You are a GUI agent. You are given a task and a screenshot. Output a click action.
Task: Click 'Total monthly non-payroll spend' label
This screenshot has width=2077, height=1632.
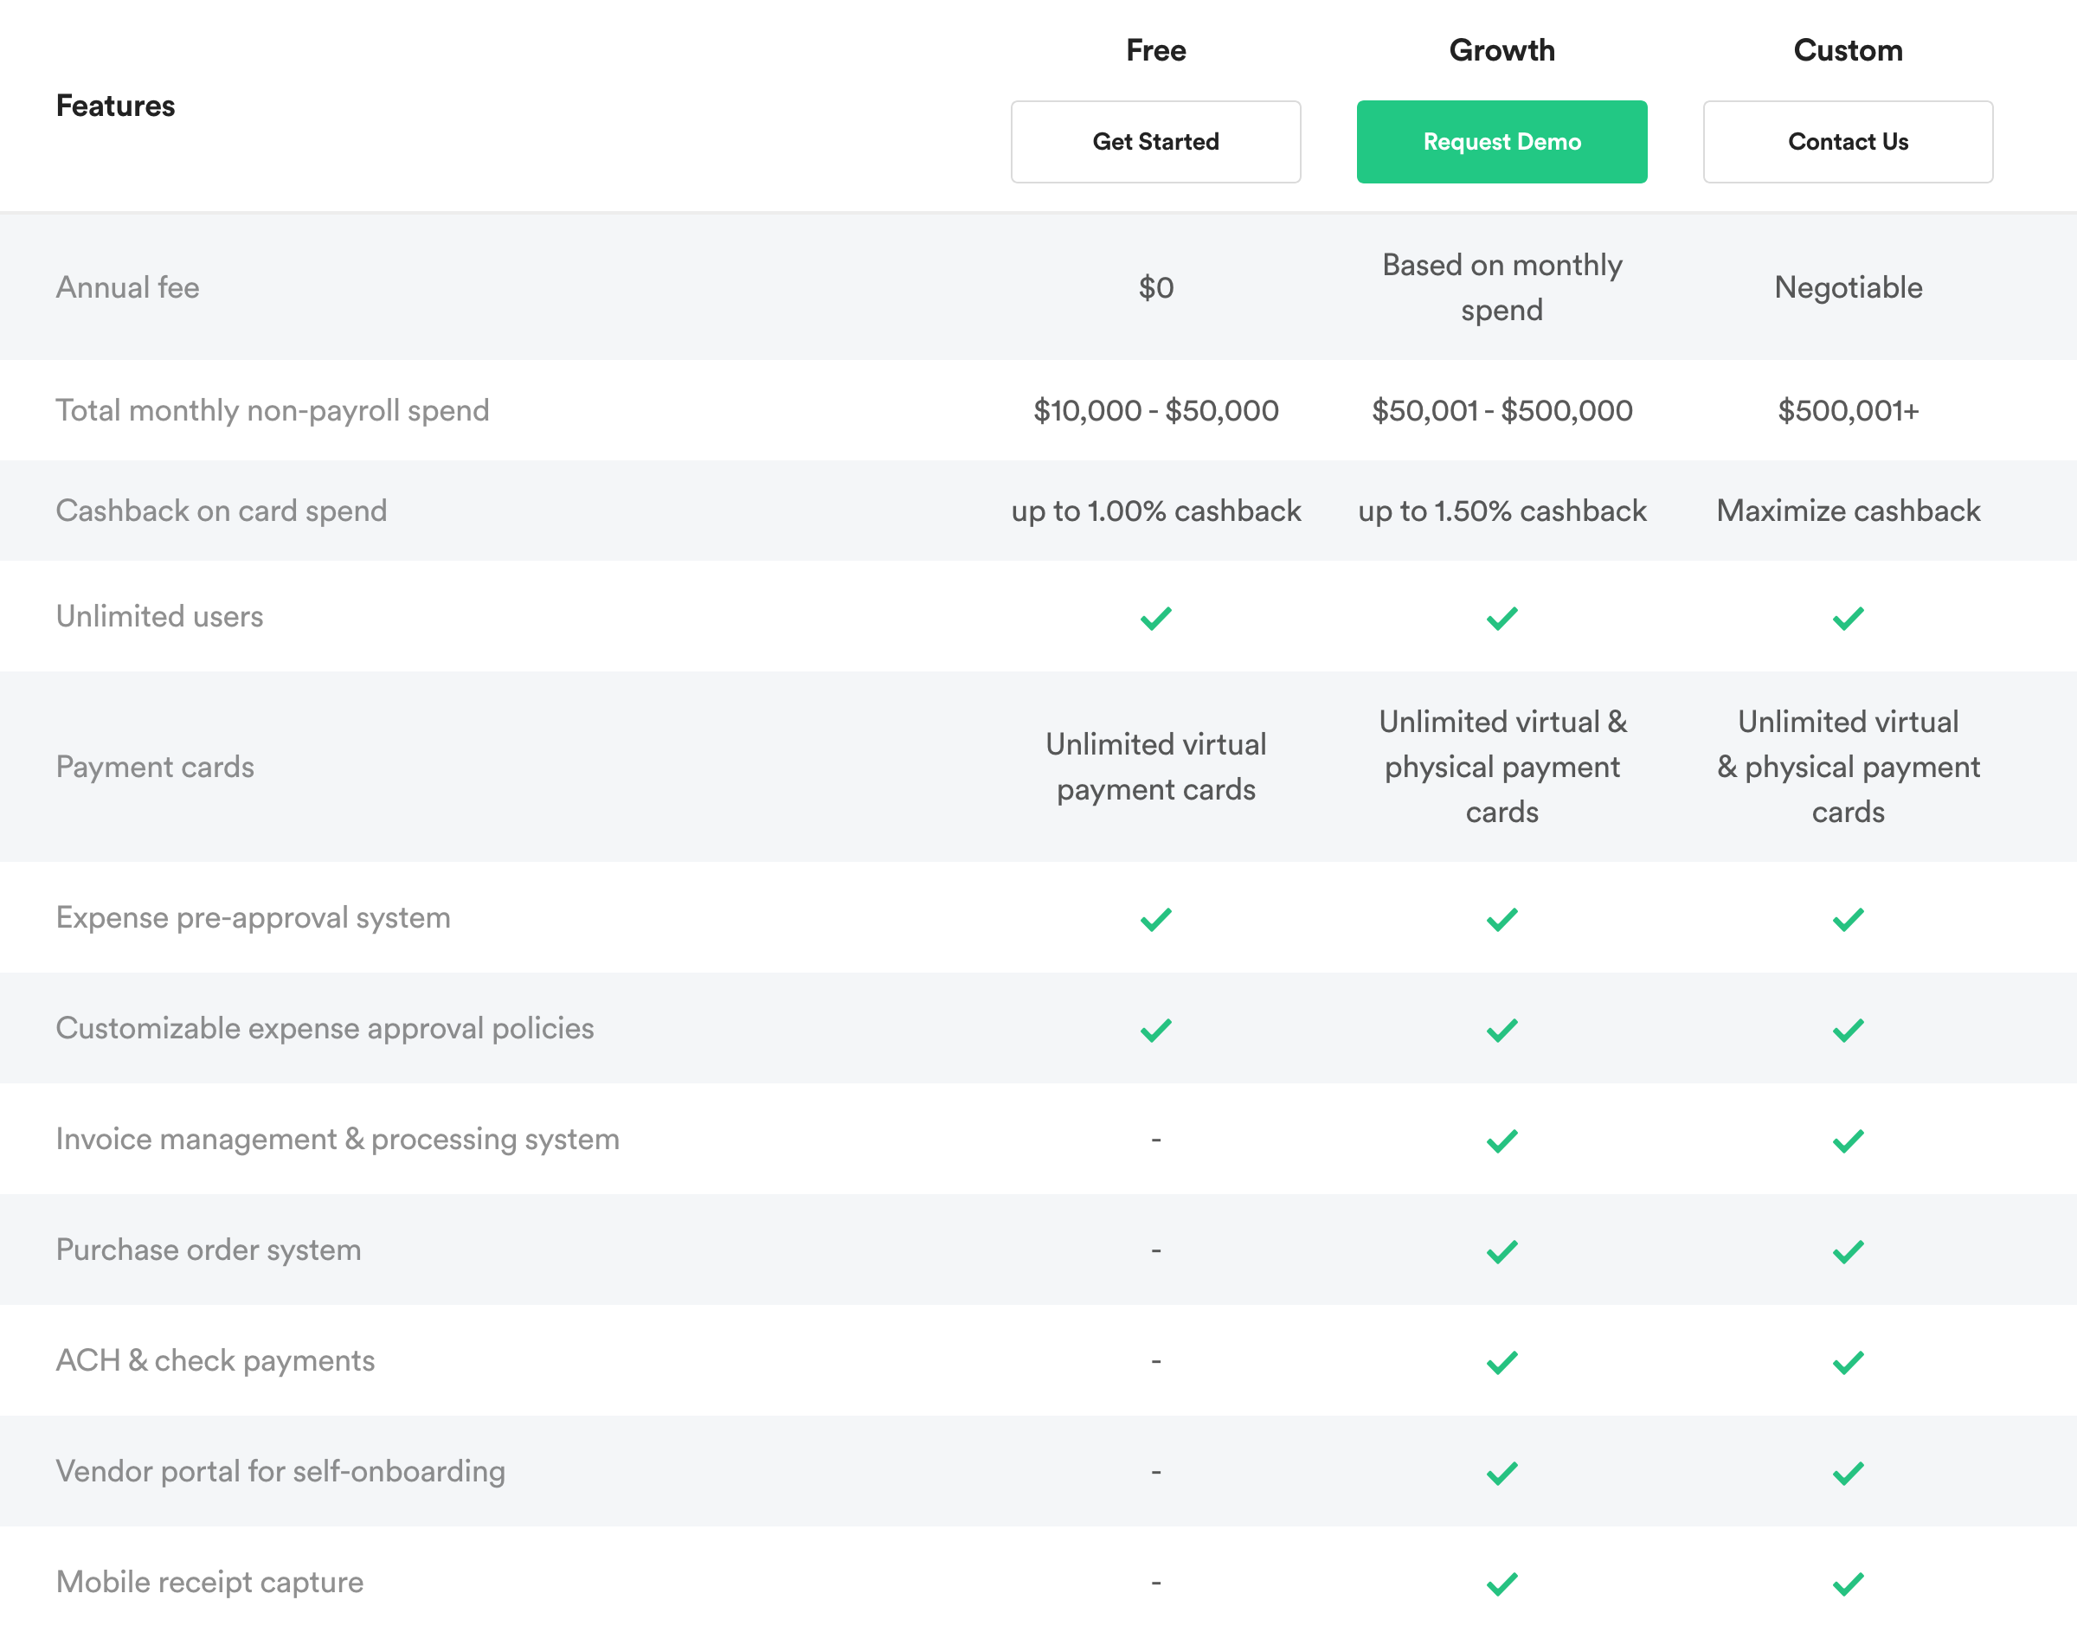point(273,411)
